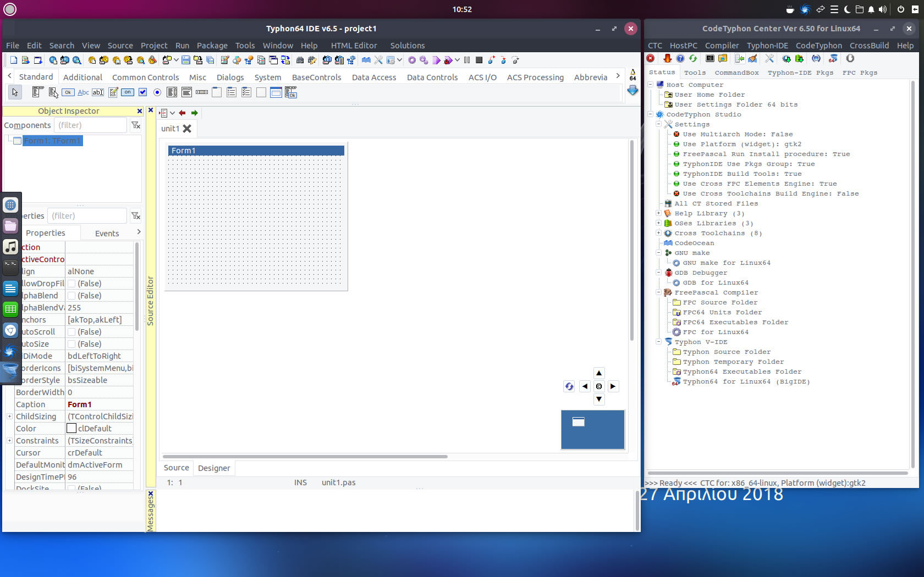
Task: Click the Save floppy disk toolbar icon
Action: (185, 60)
